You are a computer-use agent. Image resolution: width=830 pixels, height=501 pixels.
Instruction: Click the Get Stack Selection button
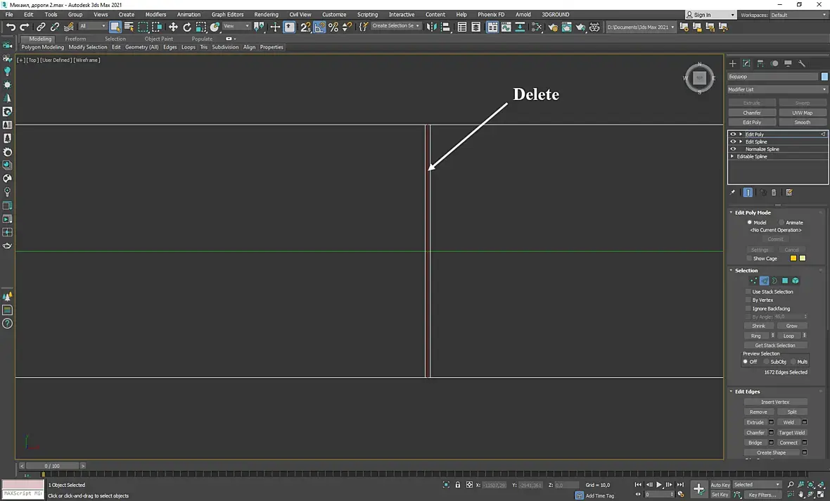point(775,345)
